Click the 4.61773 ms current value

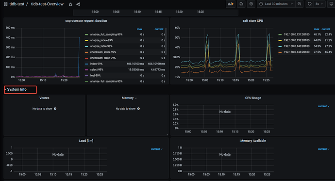coord(158,70)
